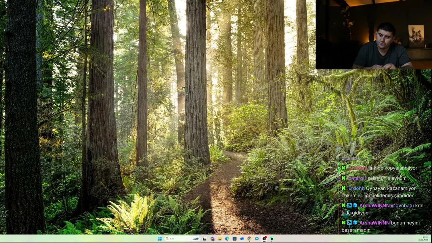This screenshot has height=243, width=432.
Task: Click the small desktop icon on the tree trunk
Action: click(x=183, y=91)
